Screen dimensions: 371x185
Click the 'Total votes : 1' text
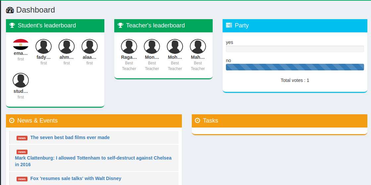point(295,80)
